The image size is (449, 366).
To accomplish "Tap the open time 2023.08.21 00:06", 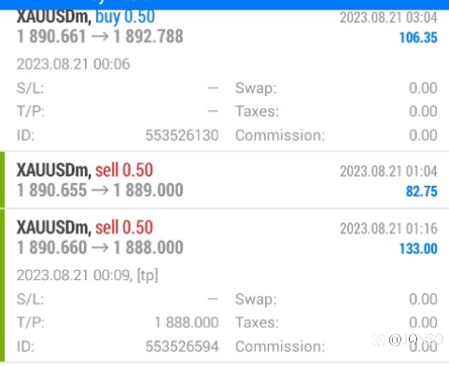I will (73, 64).
